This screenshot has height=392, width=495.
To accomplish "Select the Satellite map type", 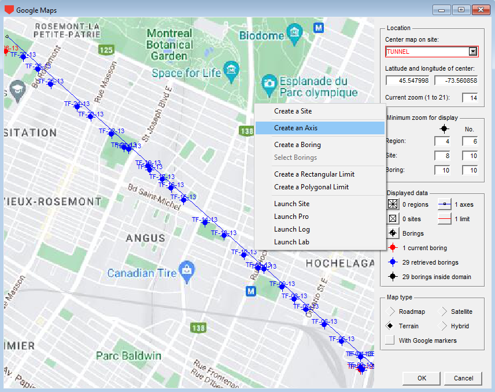I will pos(442,312).
